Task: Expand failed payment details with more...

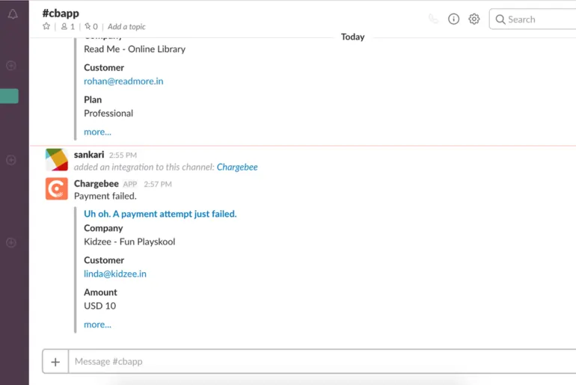Action: [x=97, y=324]
